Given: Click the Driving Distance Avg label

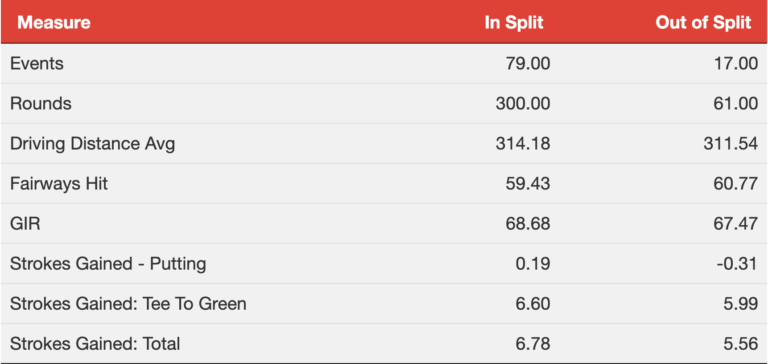Looking at the screenshot, I should [93, 144].
